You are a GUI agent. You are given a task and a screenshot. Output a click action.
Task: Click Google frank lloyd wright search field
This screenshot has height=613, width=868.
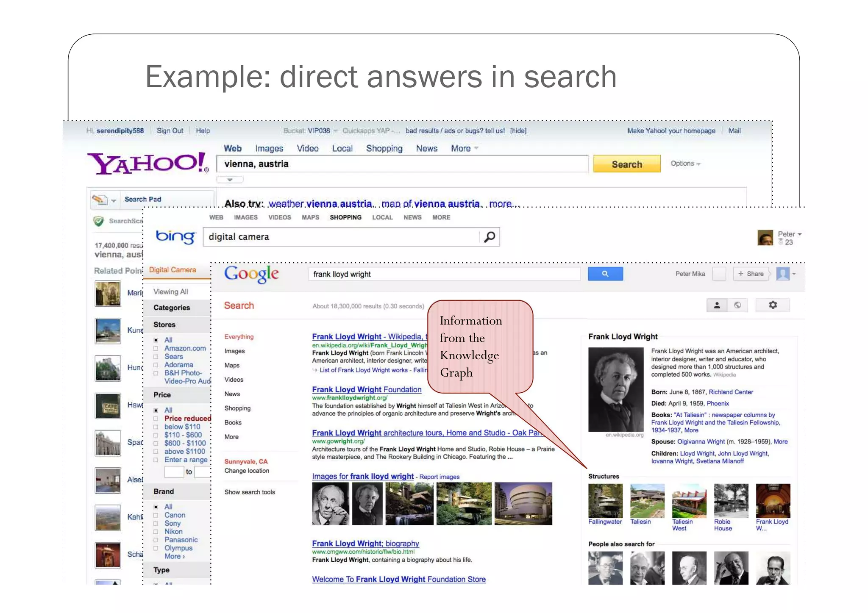point(444,274)
